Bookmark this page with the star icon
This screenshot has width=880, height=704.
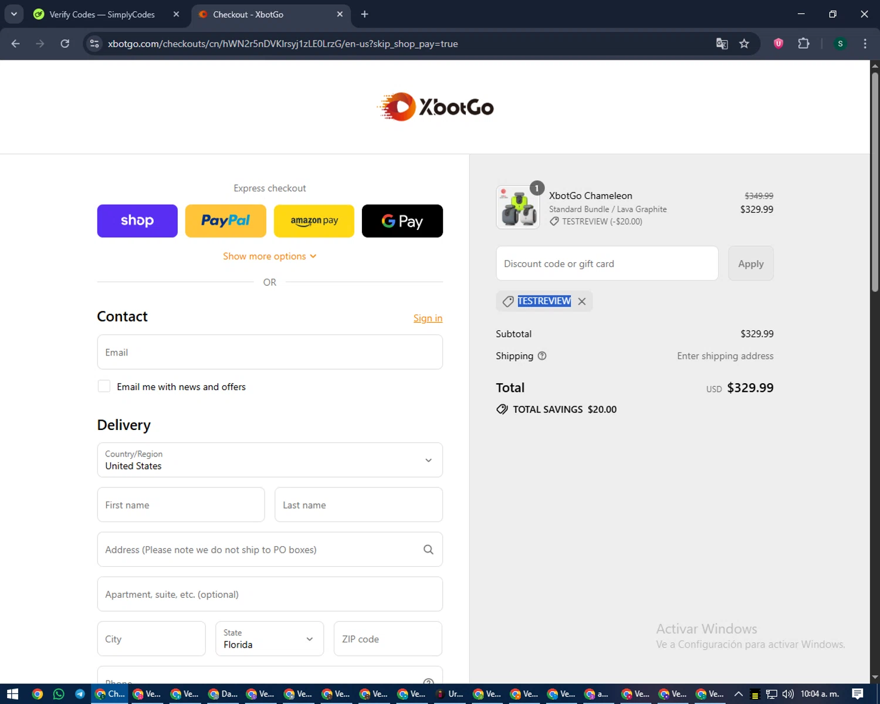[x=744, y=43]
